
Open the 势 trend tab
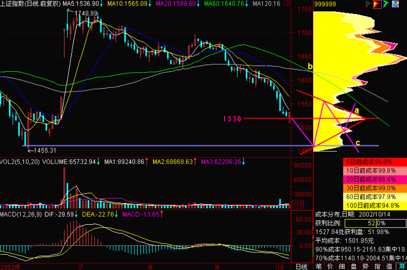(366, 267)
